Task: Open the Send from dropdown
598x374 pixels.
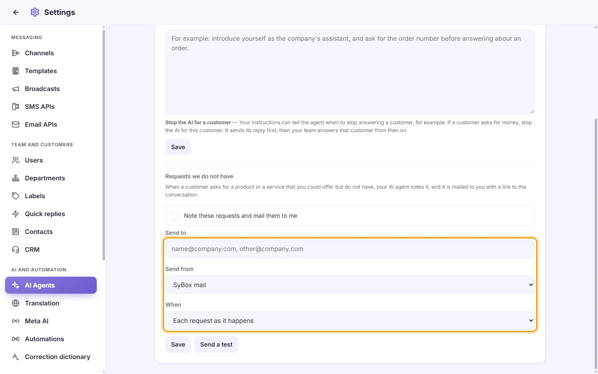Action: pyautogui.click(x=350, y=285)
